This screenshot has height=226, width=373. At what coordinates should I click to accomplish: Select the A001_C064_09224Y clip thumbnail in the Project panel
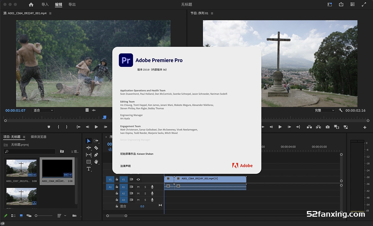pos(57,168)
